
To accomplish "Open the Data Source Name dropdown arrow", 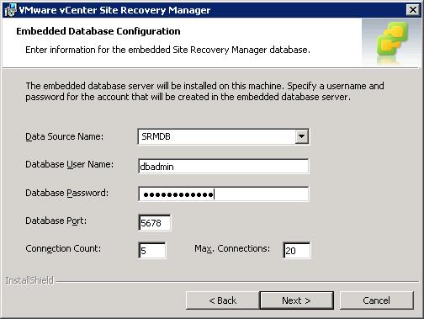I will [301, 136].
